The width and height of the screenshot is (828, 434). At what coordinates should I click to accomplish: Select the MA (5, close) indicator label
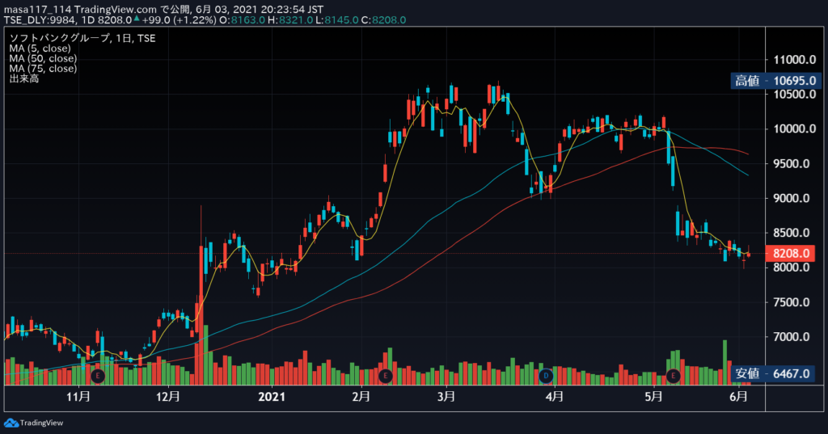pyautogui.click(x=40, y=48)
